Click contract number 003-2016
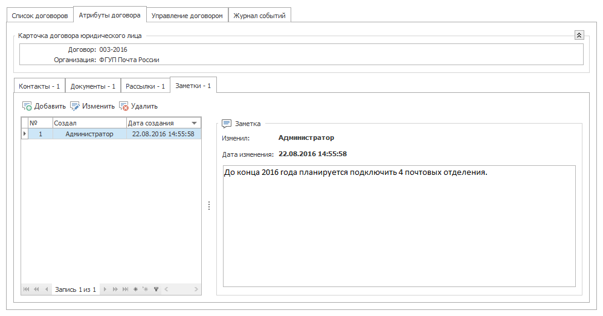The image size is (603, 316). click(113, 49)
